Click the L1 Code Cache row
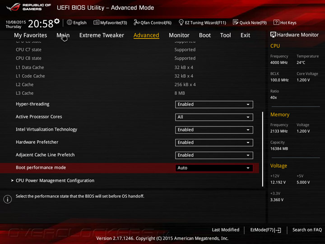Image resolution: width=325 pixels, height=244 pixels. coord(106,76)
